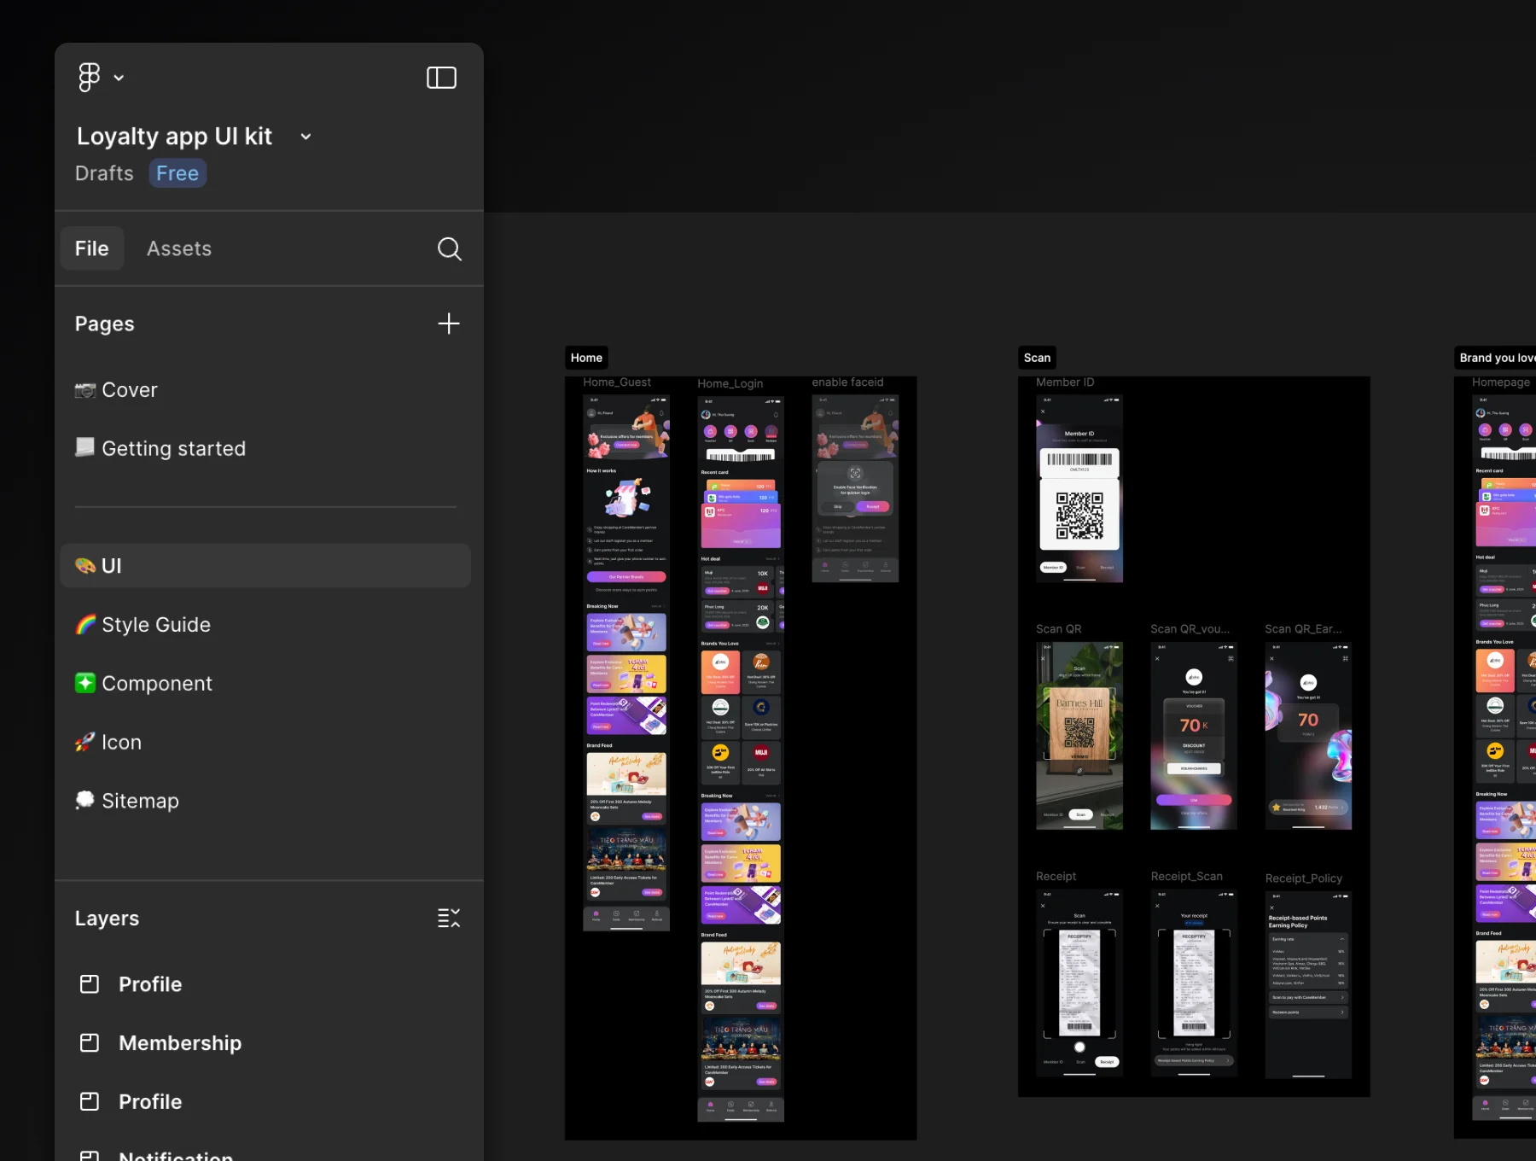Click the Layers section header
The height and width of the screenshot is (1161, 1536).
click(x=107, y=919)
